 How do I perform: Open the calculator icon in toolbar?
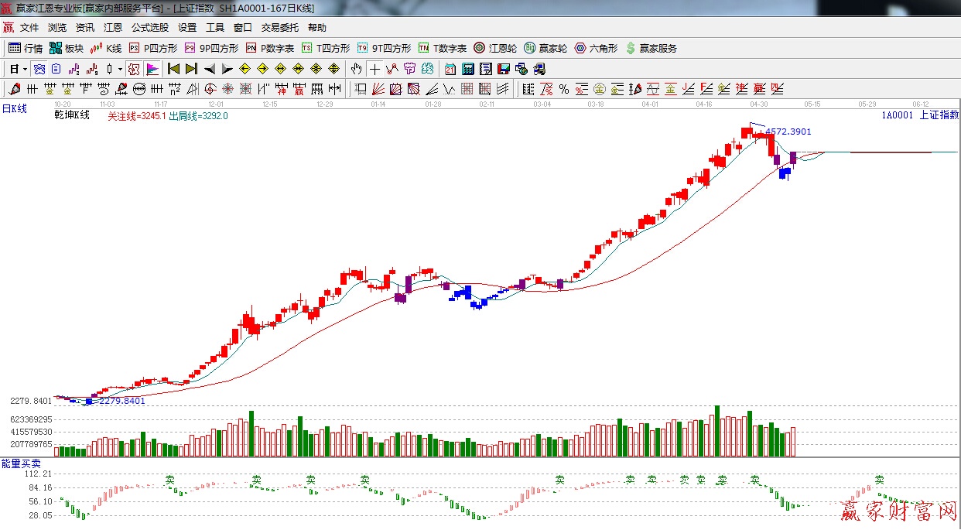coord(467,69)
